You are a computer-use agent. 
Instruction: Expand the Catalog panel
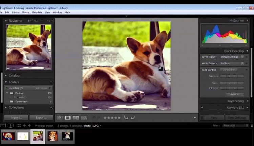[6, 75]
